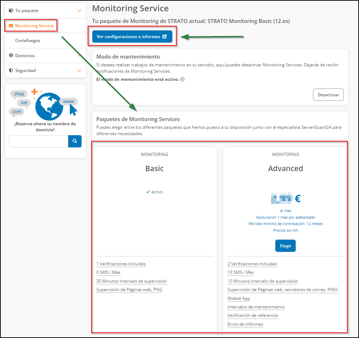Expand the Dominios section
This screenshot has height=338, width=359.
(x=78, y=55)
